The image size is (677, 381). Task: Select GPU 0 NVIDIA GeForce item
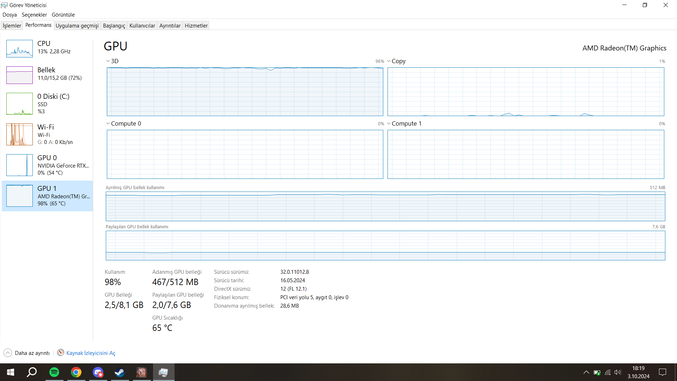click(x=47, y=165)
